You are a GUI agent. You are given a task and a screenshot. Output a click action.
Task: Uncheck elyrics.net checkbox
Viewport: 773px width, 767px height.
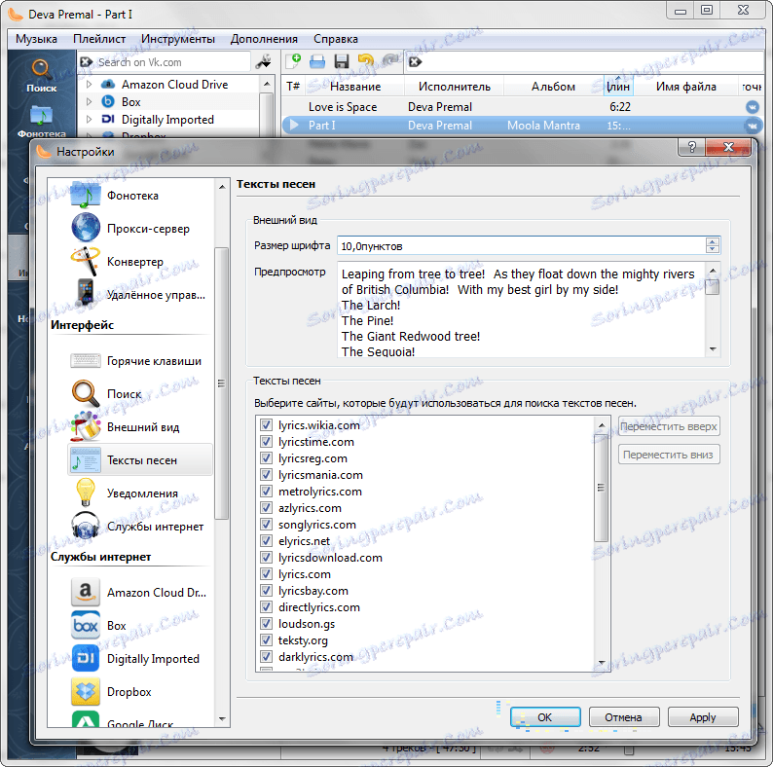(266, 541)
